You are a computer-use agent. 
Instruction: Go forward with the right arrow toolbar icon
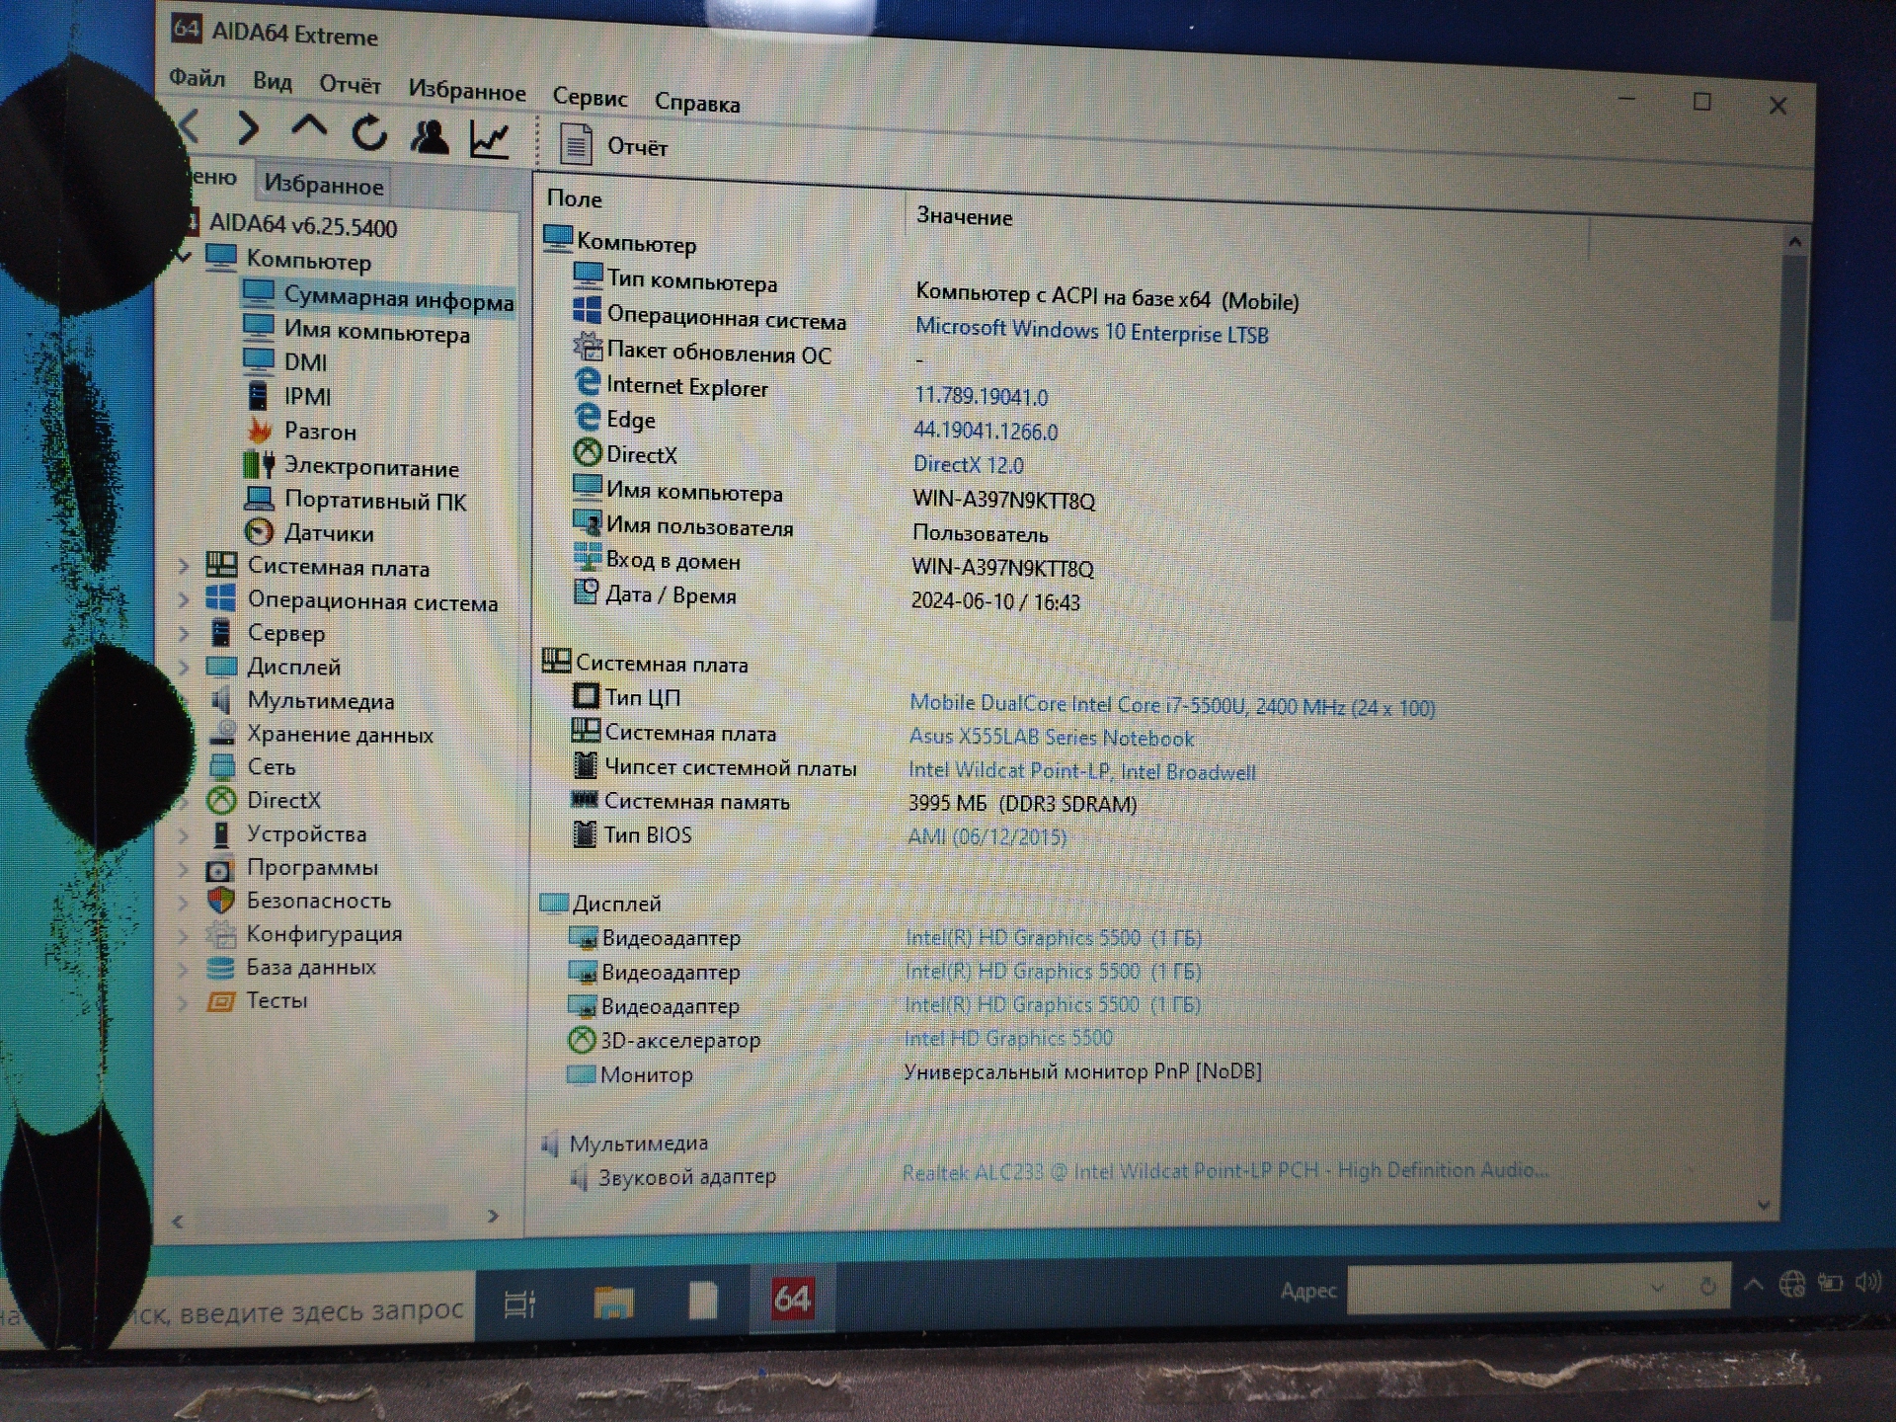click(248, 128)
